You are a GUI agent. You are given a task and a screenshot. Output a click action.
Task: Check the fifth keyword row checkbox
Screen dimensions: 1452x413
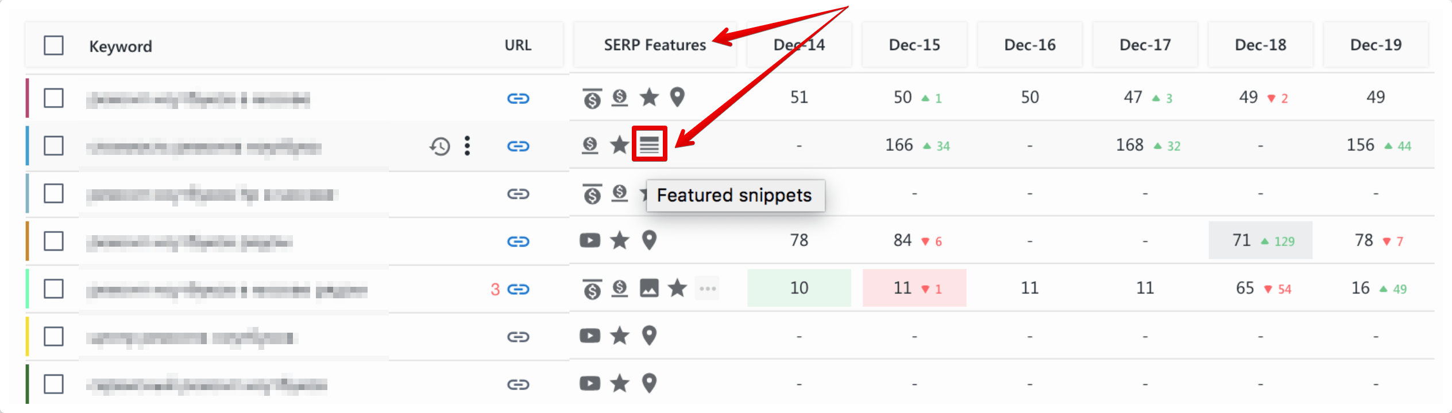point(54,289)
